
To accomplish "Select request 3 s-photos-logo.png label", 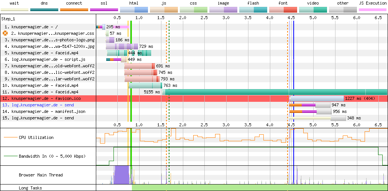I will click(x=49, y=40).
